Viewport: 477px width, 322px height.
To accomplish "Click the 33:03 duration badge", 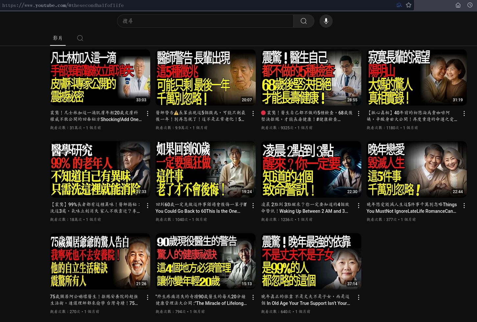I will tap(141, 100).
